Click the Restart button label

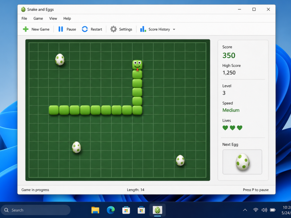click(x=96, y=29)
